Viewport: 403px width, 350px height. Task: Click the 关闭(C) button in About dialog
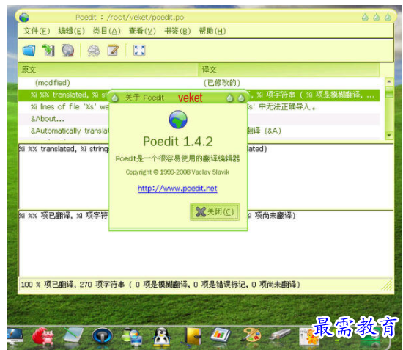point(215,212)
